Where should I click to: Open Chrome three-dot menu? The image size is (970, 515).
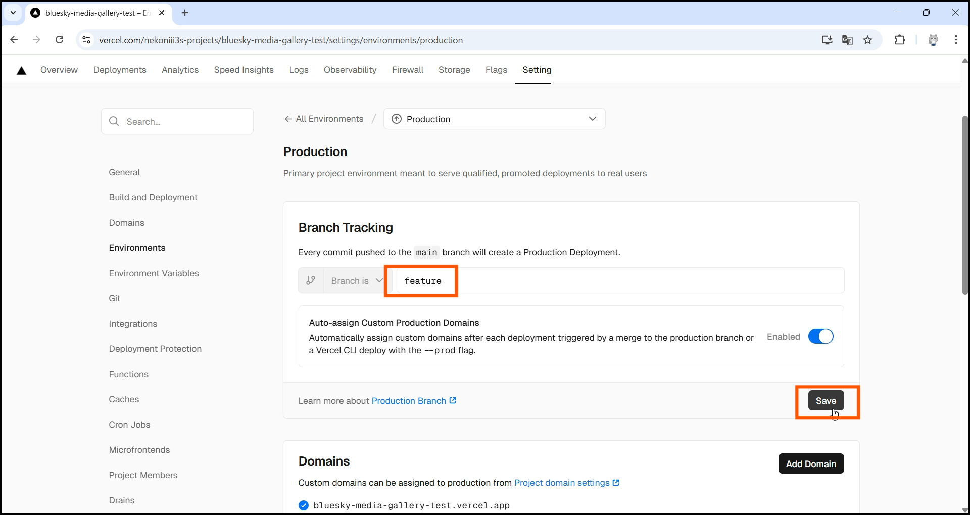[956, 40]
